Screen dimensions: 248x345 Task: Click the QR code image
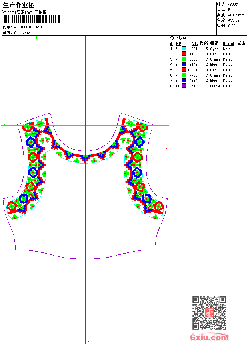[209, 313]
